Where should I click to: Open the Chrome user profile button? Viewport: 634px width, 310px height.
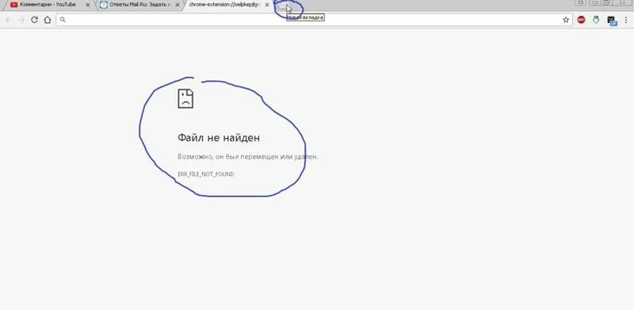pos(581,2)
